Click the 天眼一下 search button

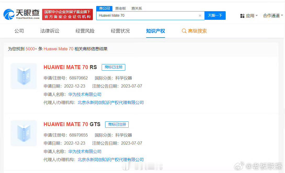215,16
